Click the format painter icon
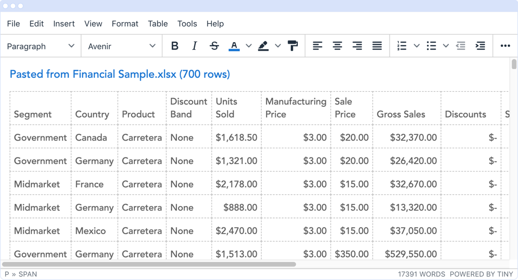The image size is (518, 280). 293,46
